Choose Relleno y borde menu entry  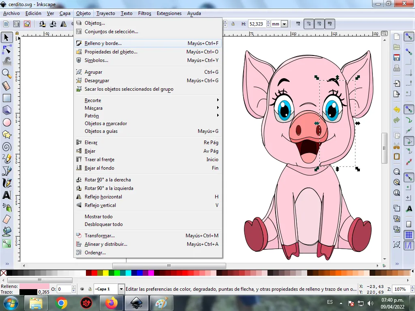pyautogui.click(x=148, y=43)
